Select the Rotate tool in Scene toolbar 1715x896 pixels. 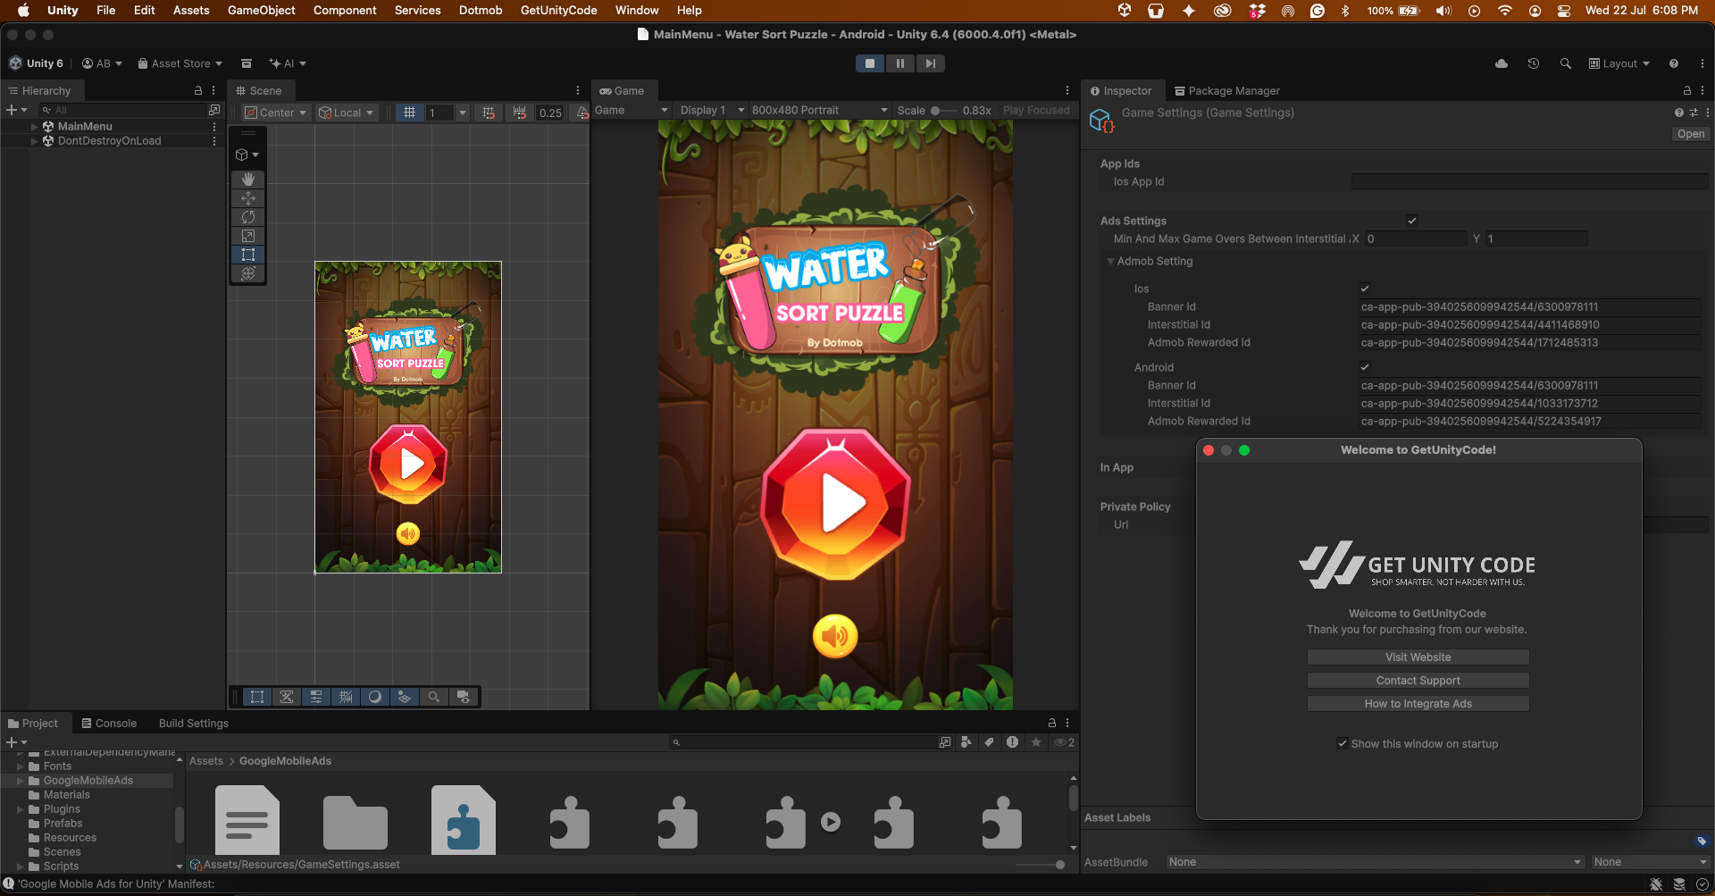pyautogui.click(x=248, y=217)
